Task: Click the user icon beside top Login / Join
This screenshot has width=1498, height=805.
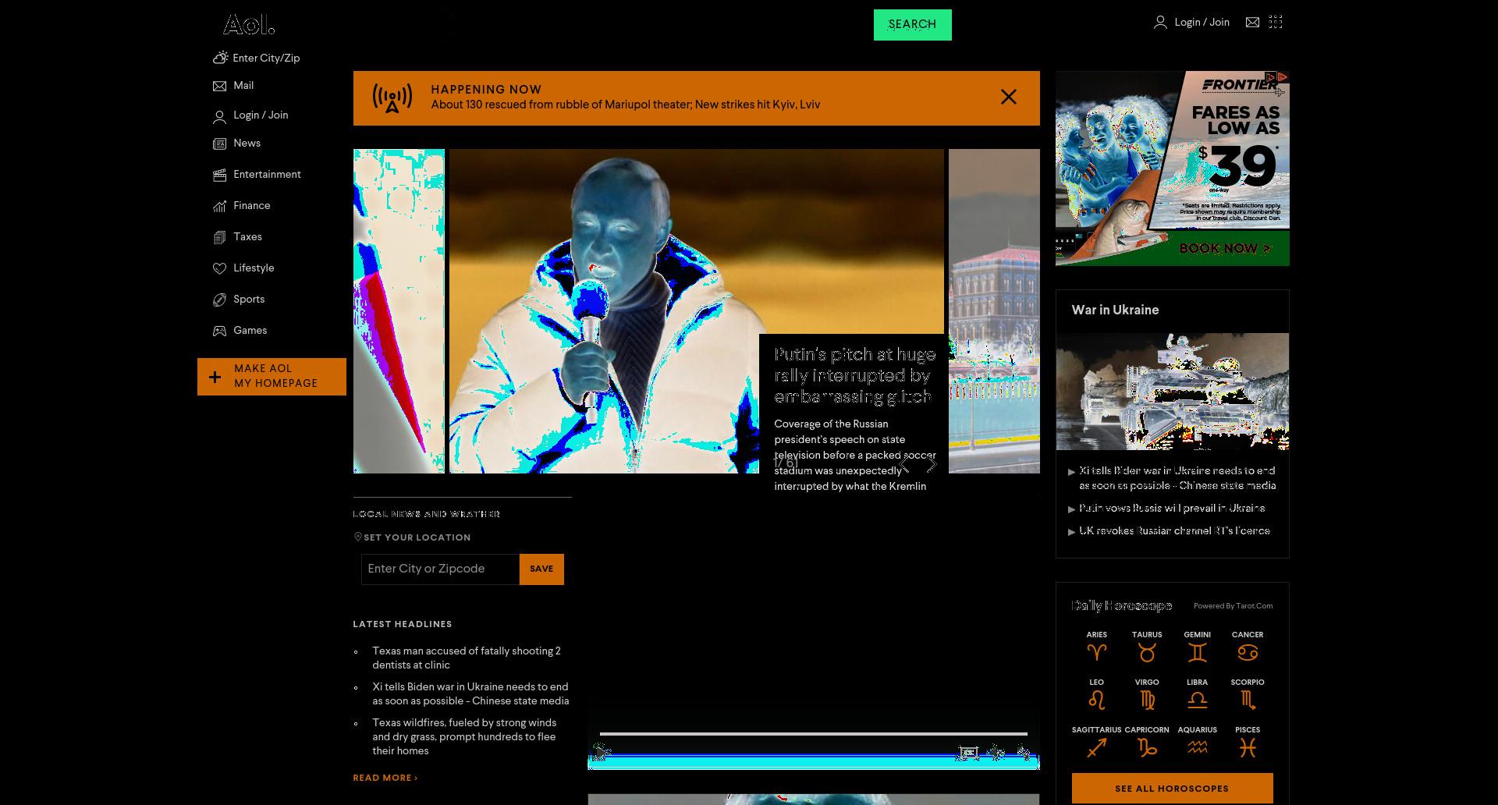Action: point(1160,23)
